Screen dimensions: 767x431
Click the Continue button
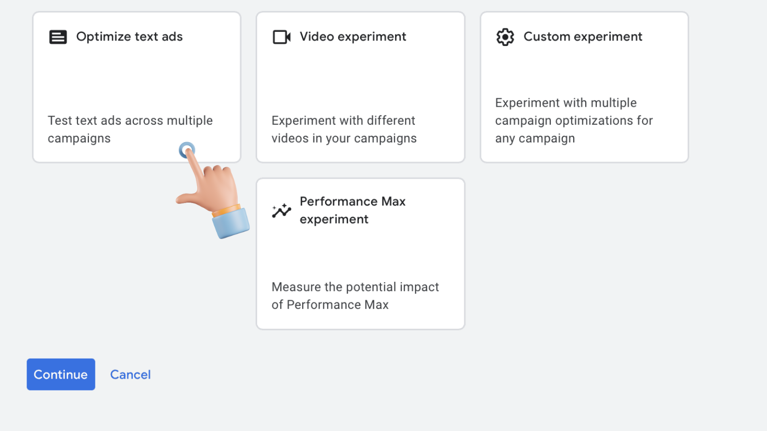point(61,374)
